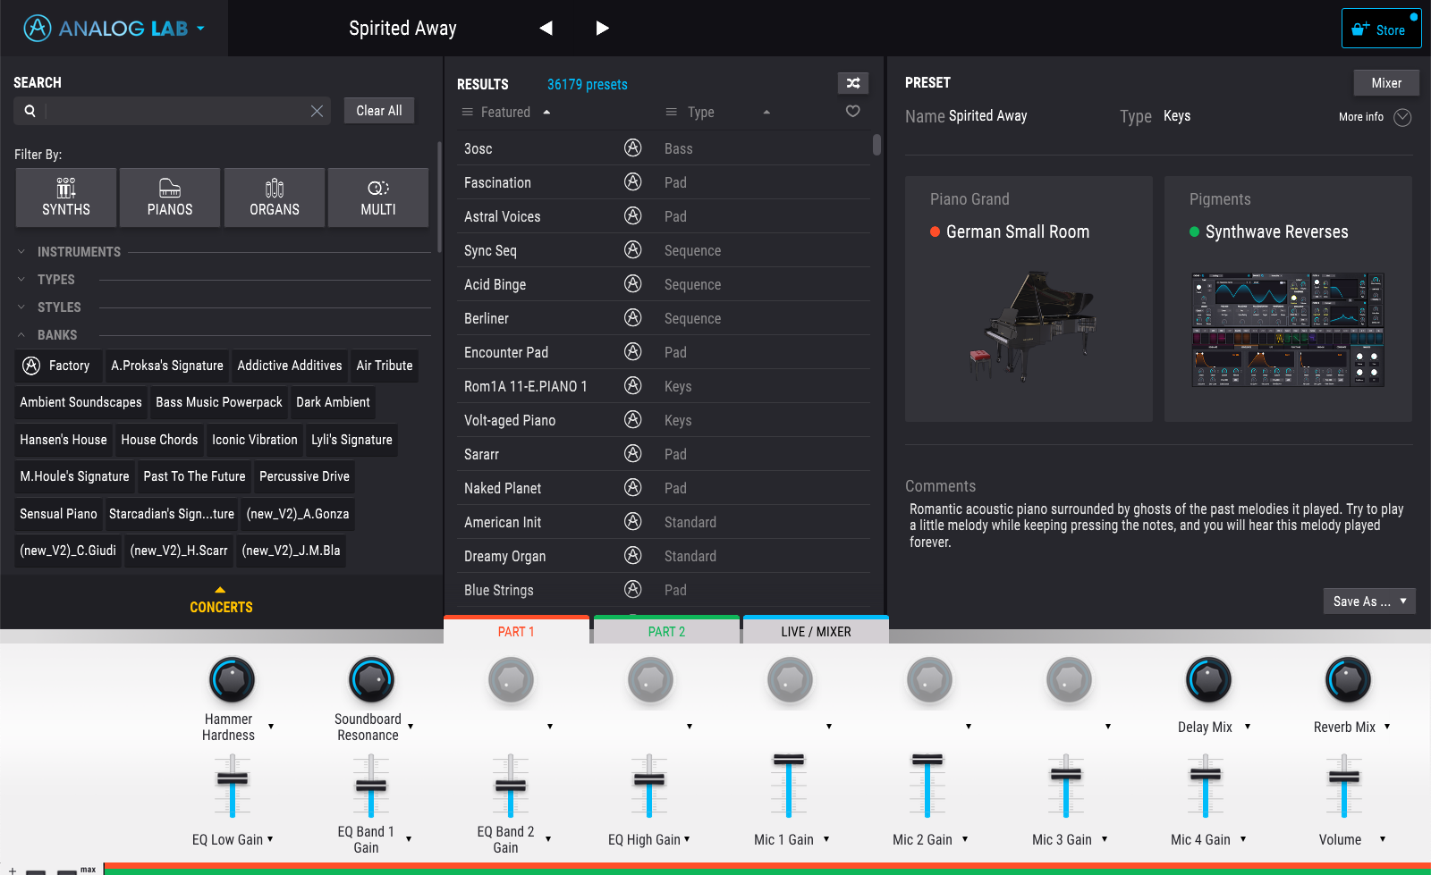Image resolution: width=1431 pixels, height=875 pixels.
Task: Click the Arturia icon on Sync Seq row
Action: [x=633, y=250]
